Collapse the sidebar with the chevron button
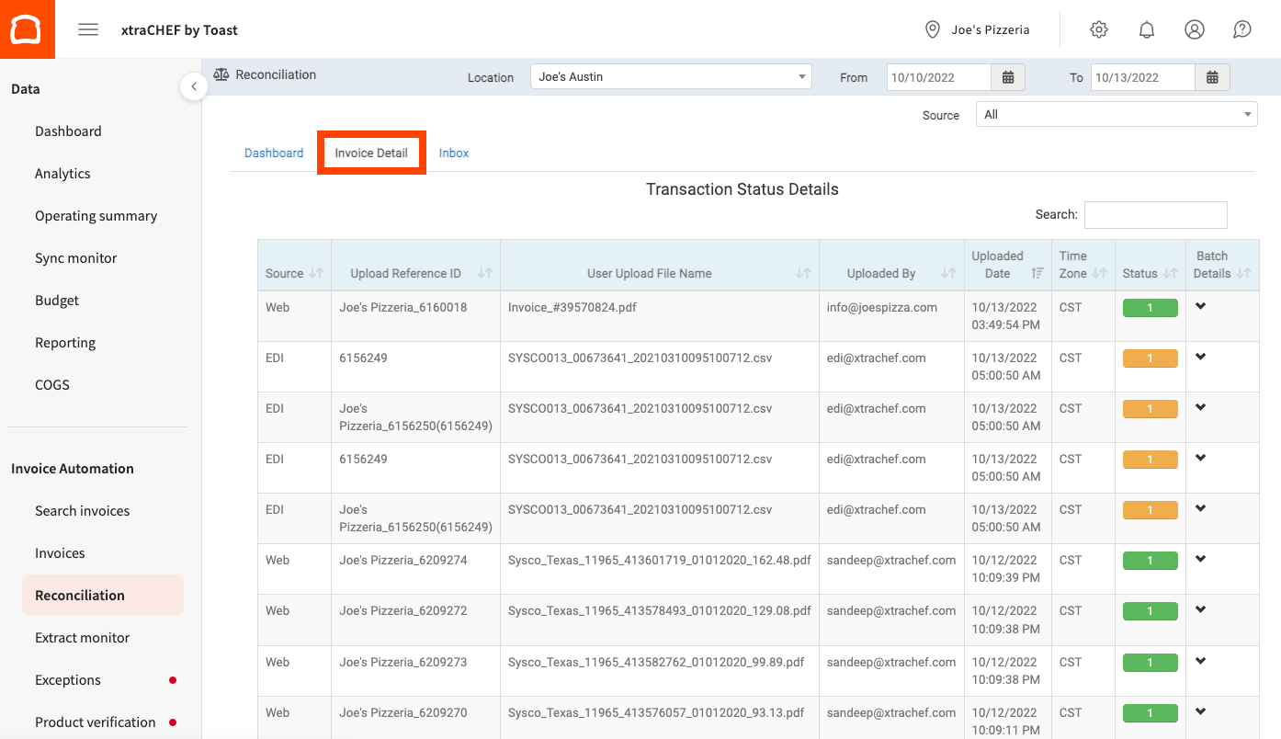The height and width of the screenshot is (739, 1281). [194, 85]
